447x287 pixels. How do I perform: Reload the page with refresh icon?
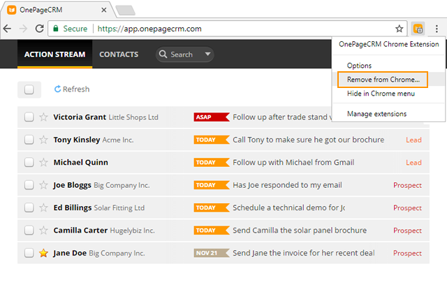pos(39,29)
